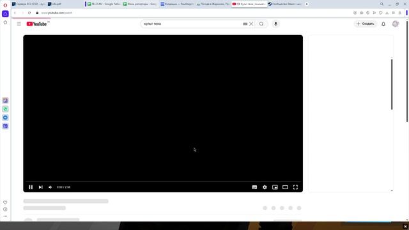Image resolution: width=409 pixels, height=230 pixels.
Task: Open the Opera menu logo
Action: (x=5, y=5)
